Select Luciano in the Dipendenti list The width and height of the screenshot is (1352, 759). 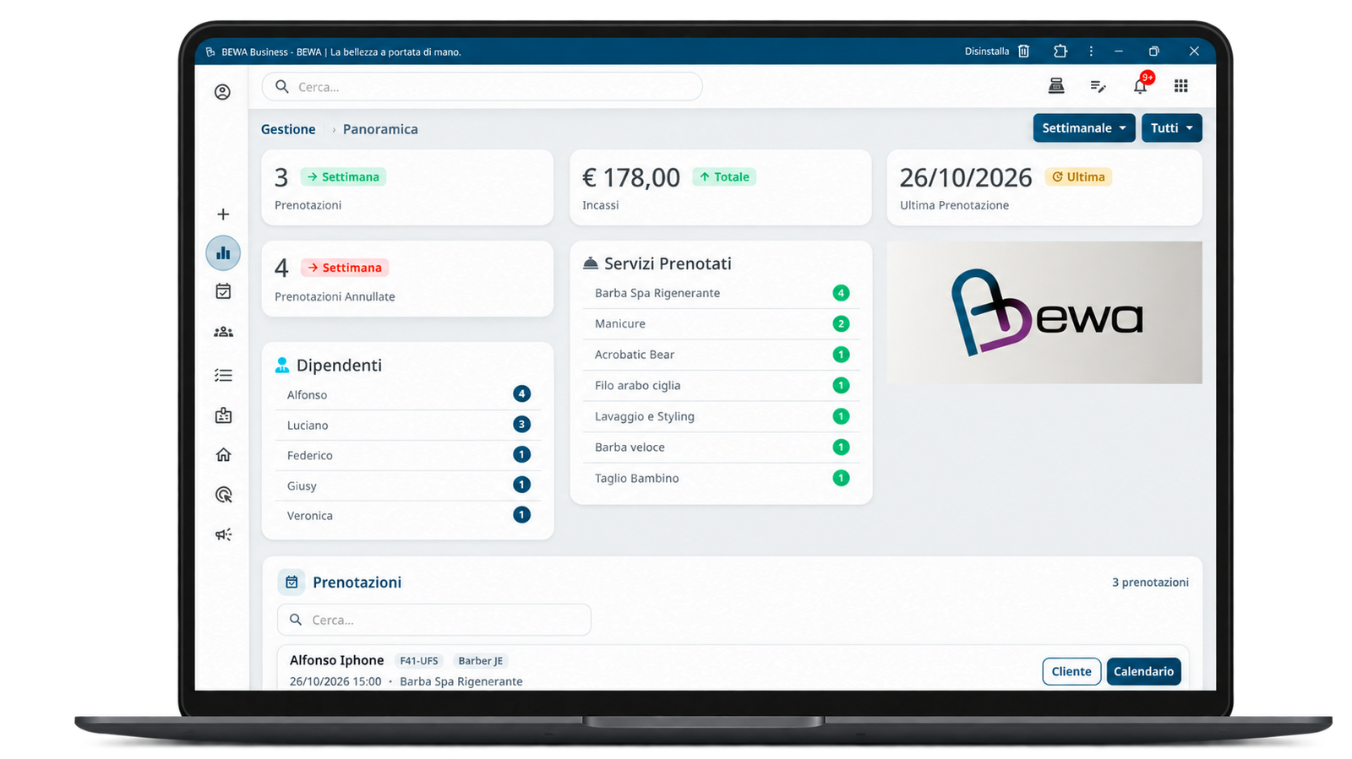click(408, 425)
